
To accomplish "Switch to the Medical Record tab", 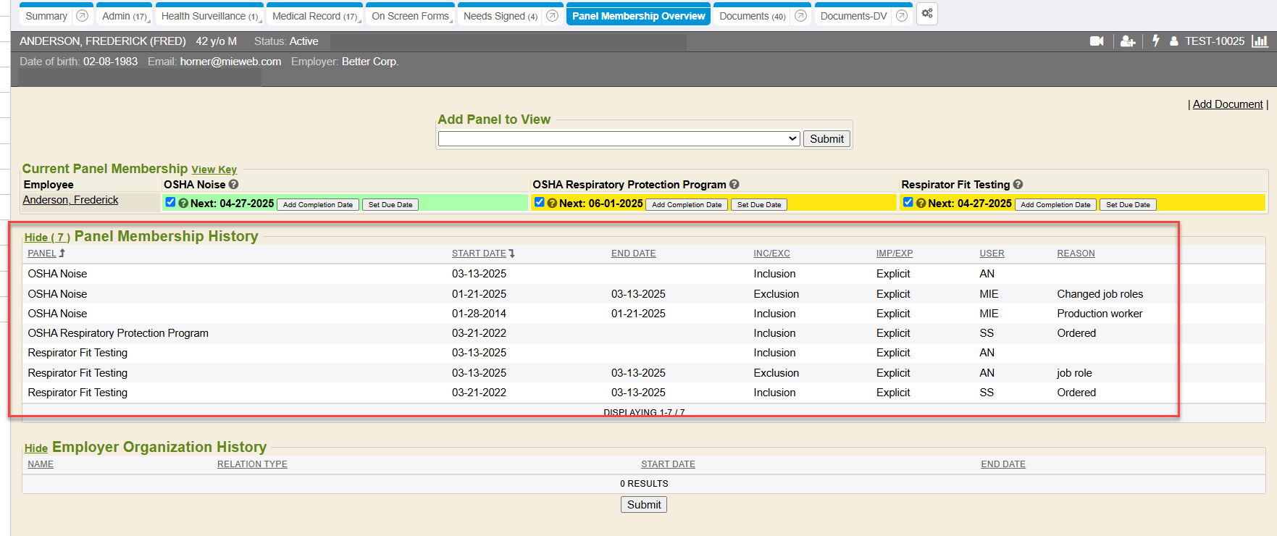I will pos(314,16).
